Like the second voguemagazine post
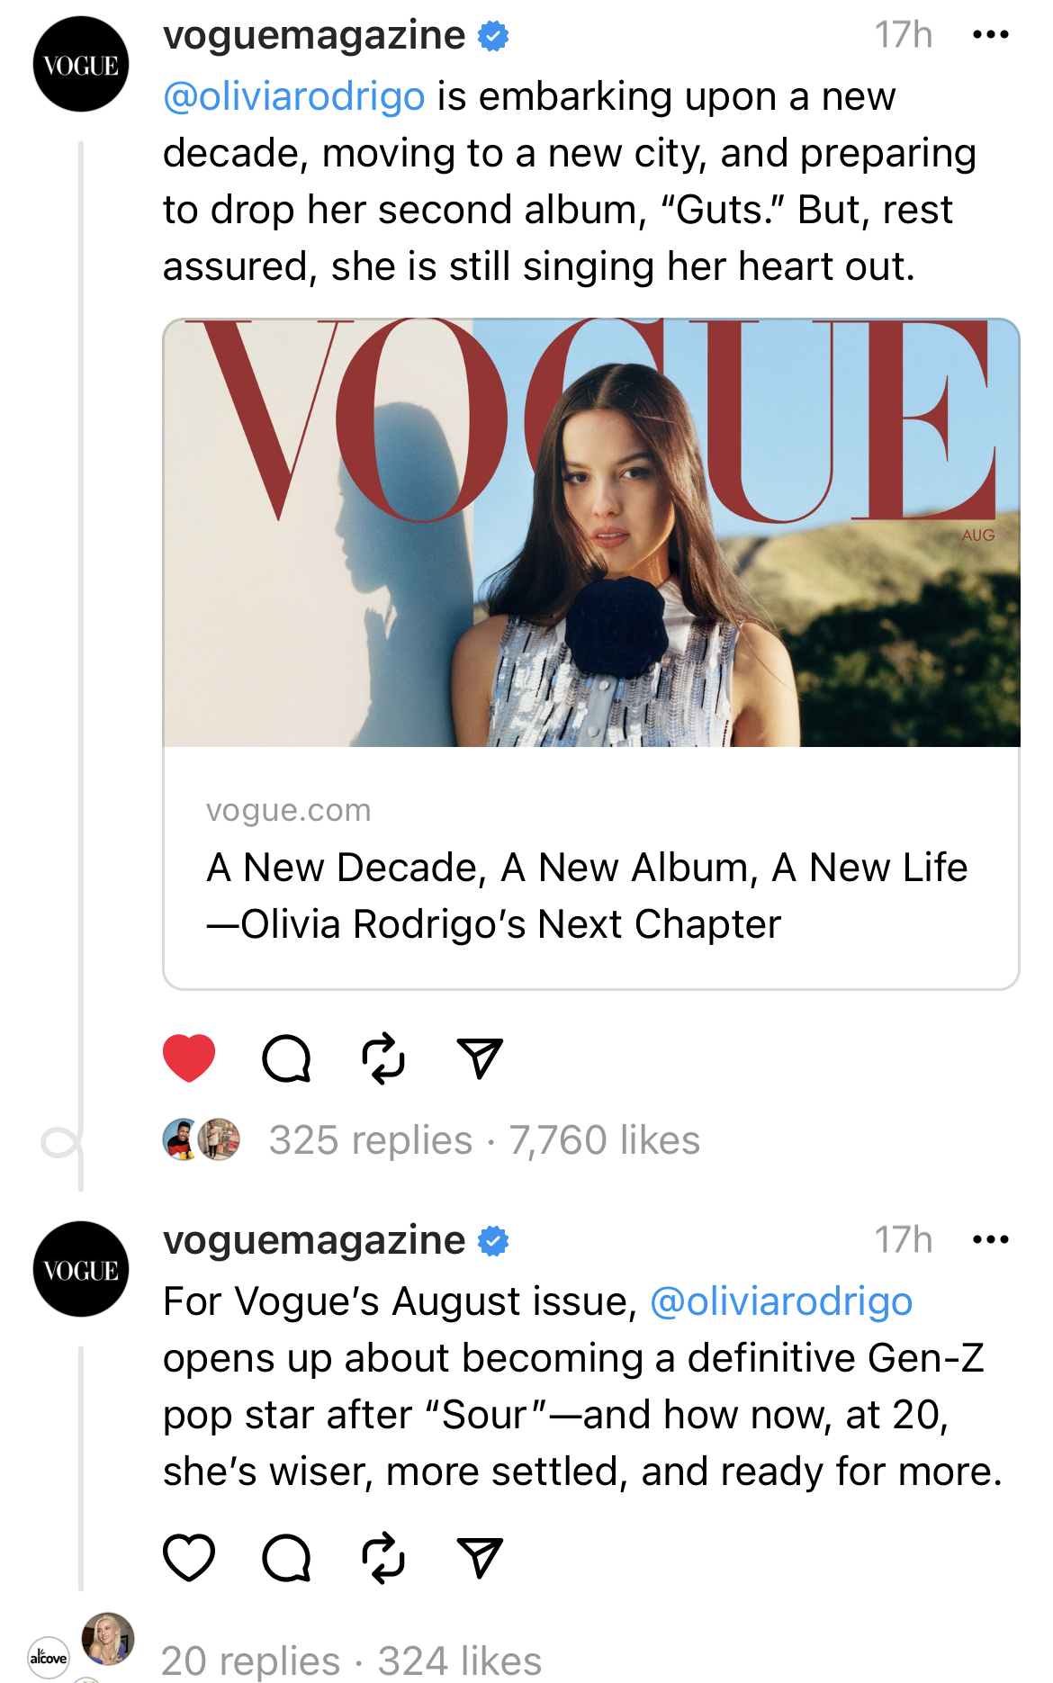The height and width of the screenshot is (1683, 1053). 189,1558
